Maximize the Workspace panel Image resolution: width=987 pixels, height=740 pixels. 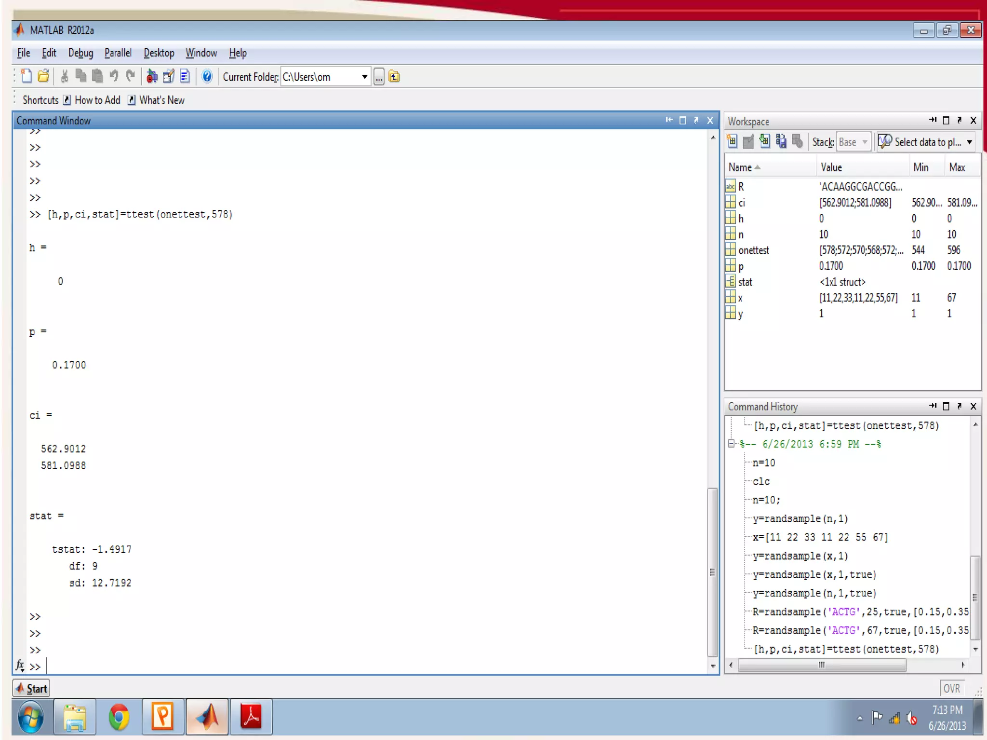(946, 120)
